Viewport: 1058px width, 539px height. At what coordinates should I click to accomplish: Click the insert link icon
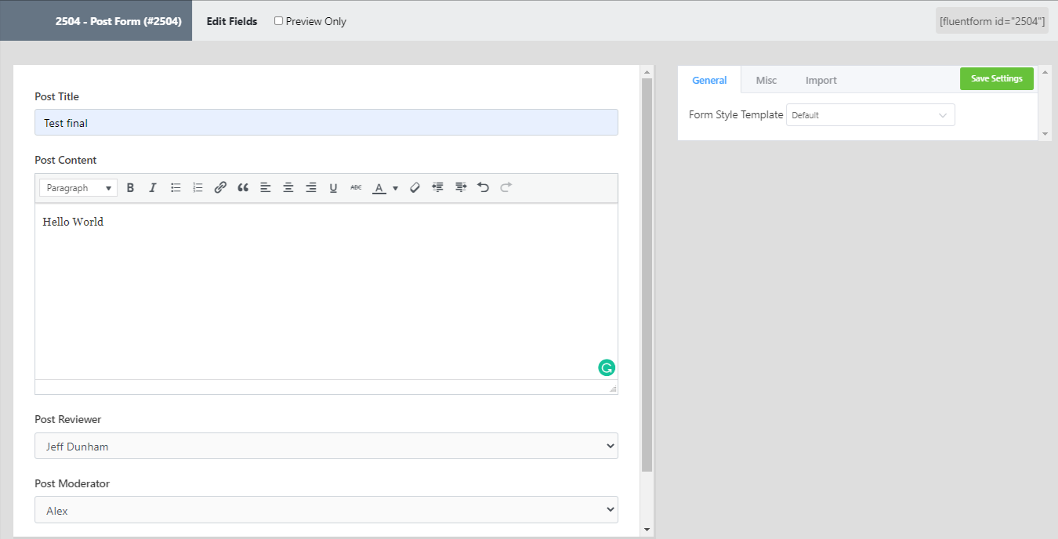click(x=220, y=188)
